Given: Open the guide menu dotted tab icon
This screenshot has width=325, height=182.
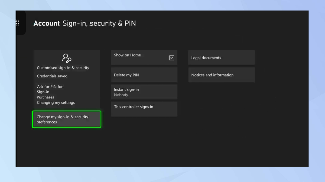Looking at the screenshot, I should [17, 23].
